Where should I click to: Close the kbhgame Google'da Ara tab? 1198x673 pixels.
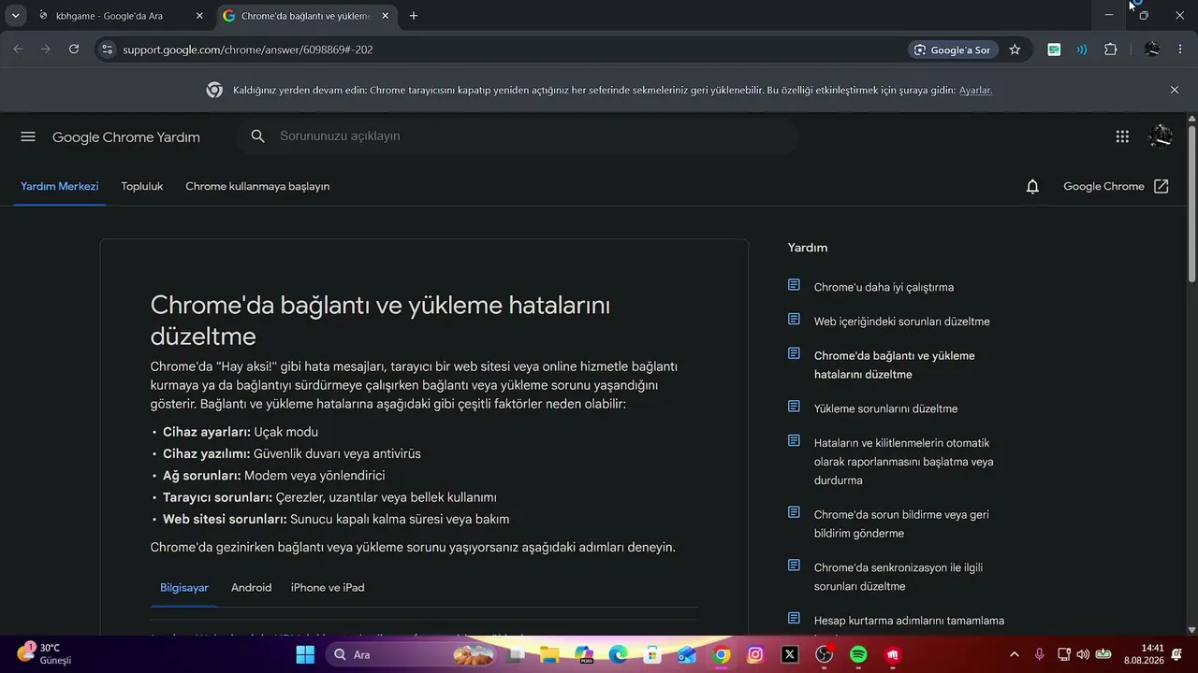(199, 16)
